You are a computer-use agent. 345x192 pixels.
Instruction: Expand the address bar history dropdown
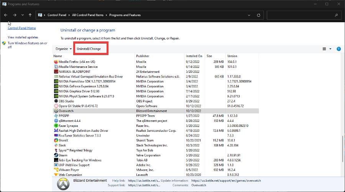click(249, 15)
